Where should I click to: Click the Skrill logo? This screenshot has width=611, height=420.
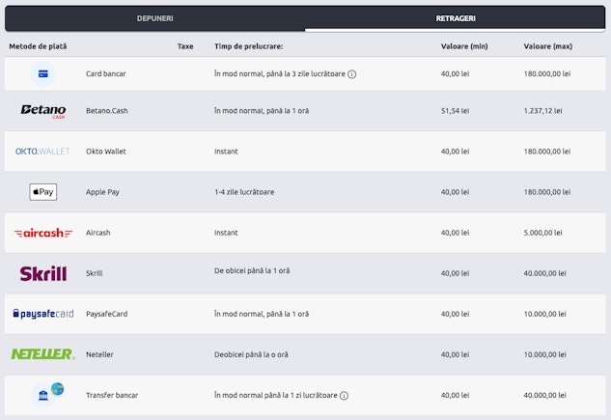(x=43, y=273)
